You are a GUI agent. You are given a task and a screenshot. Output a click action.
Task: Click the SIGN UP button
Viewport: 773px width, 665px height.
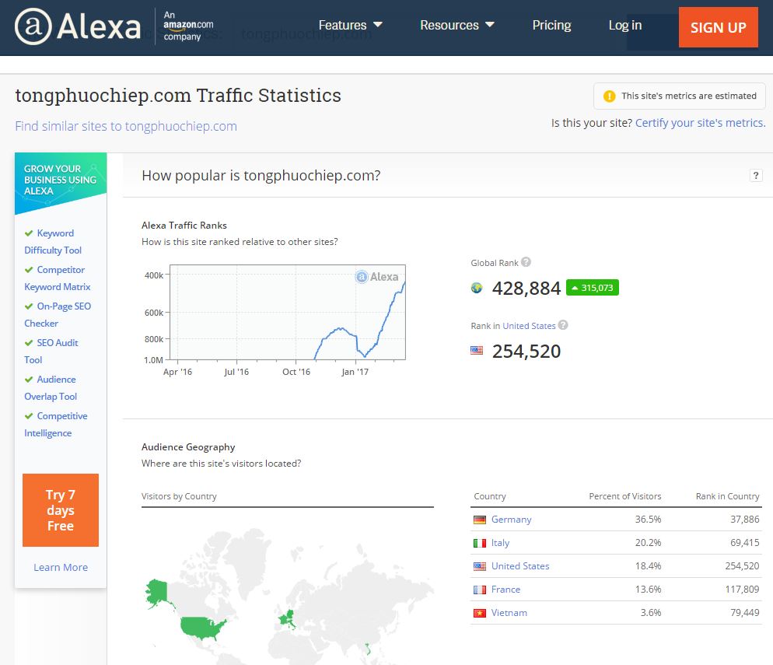719,27
